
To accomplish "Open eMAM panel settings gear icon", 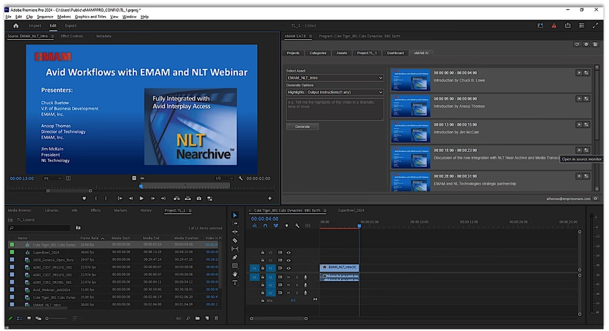I will tap(587, 45).
